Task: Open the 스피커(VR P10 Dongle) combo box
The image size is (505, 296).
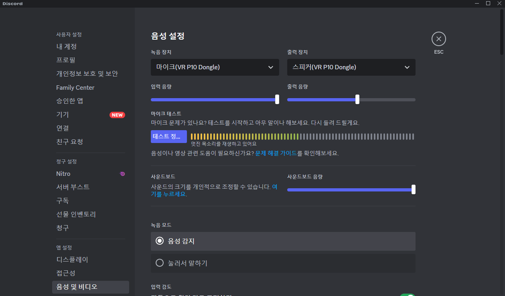Action: coord(351,67)
